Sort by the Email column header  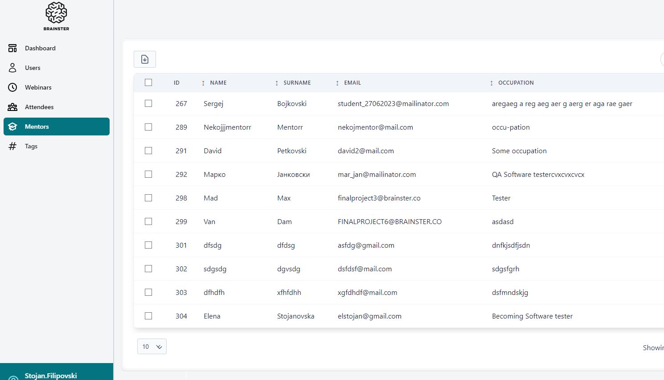(x=352, y=83)
